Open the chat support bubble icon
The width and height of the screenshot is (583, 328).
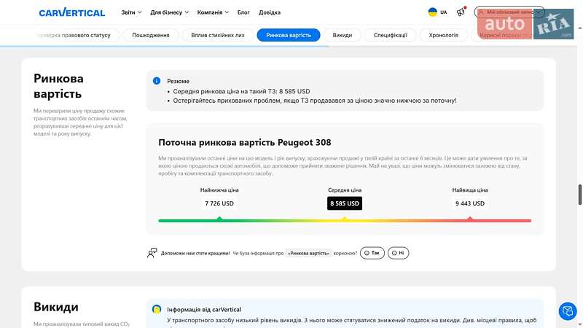pos(568,311)
